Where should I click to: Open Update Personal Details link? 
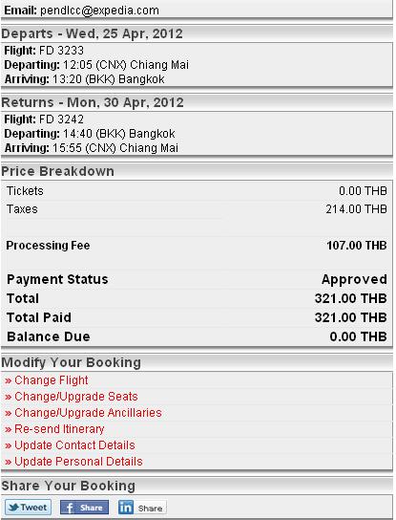pos(79,462)
